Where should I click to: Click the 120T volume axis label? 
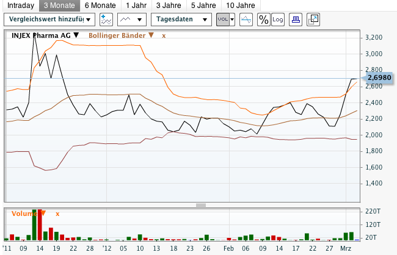[x=373, y=224]
